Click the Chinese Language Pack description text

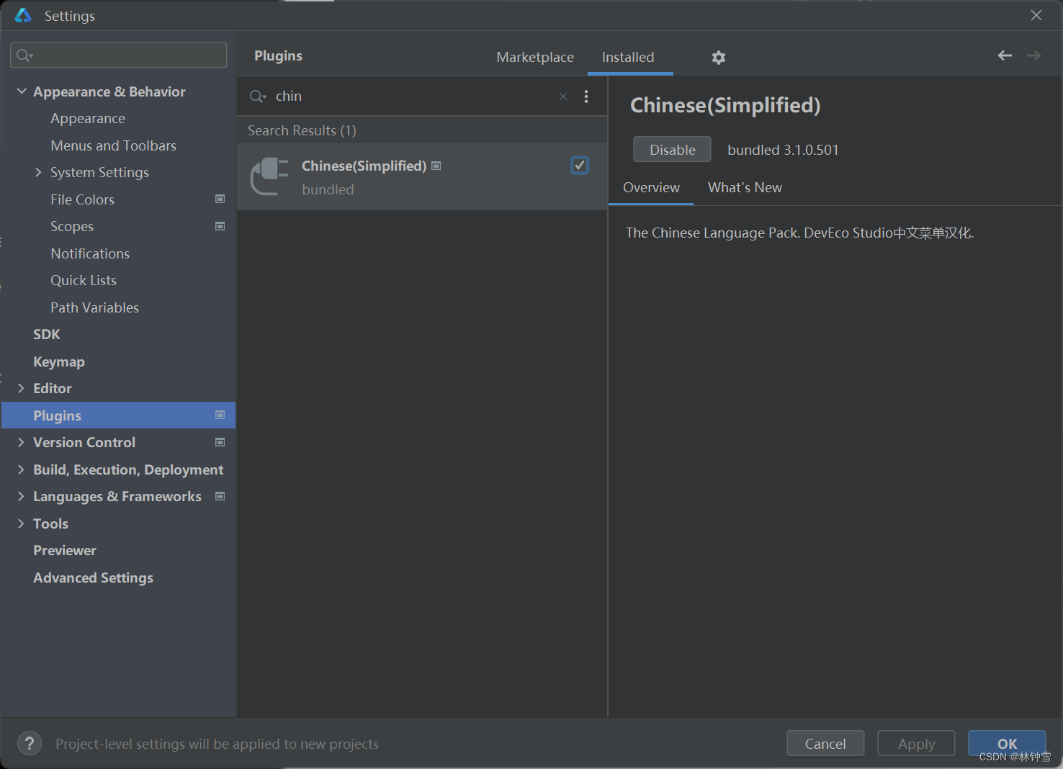coord(799,233)
